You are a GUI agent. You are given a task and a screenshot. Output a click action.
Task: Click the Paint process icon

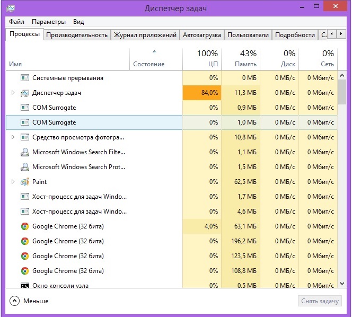pyautogui.click(x=25, y=182)
